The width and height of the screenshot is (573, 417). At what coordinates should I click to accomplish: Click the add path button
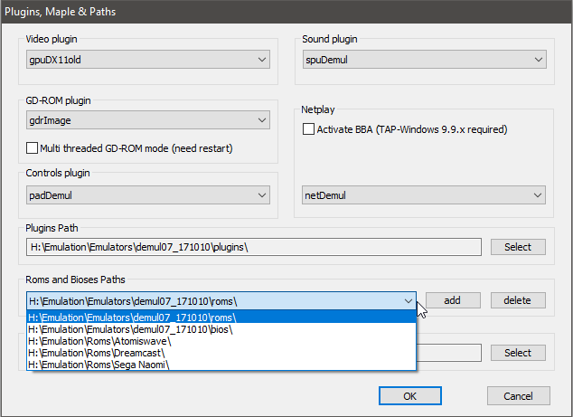453,300
